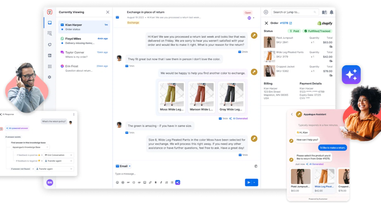Send the message with arrow button
Viewport: 381px width, 205px height.
249,183
